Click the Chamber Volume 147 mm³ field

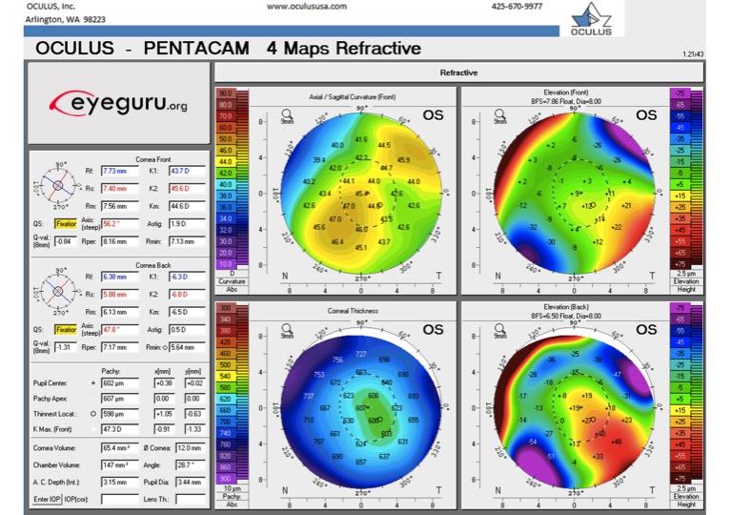tap(120, 465)
